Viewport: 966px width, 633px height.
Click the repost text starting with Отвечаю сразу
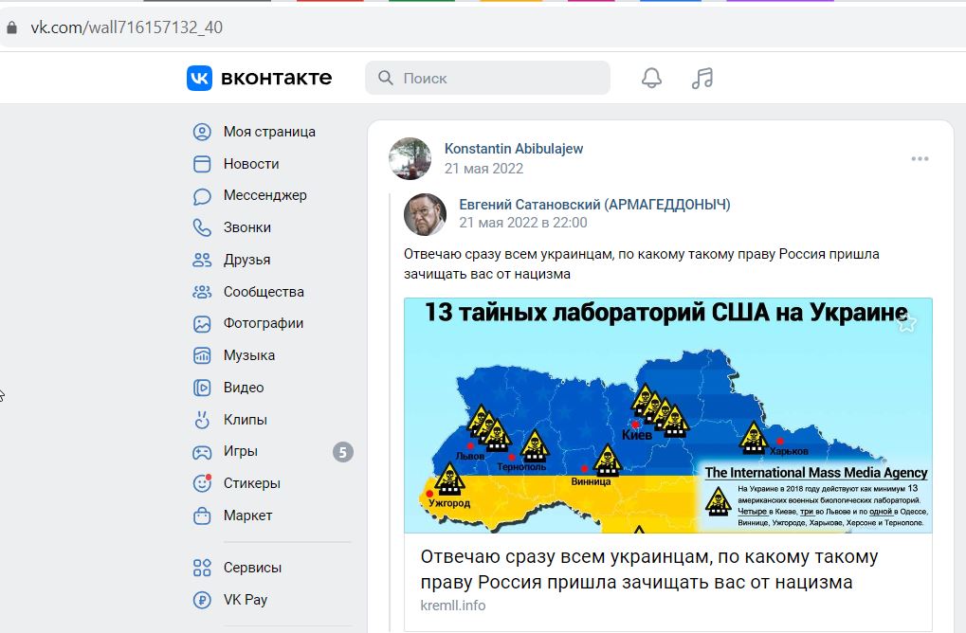coord(642,264)
